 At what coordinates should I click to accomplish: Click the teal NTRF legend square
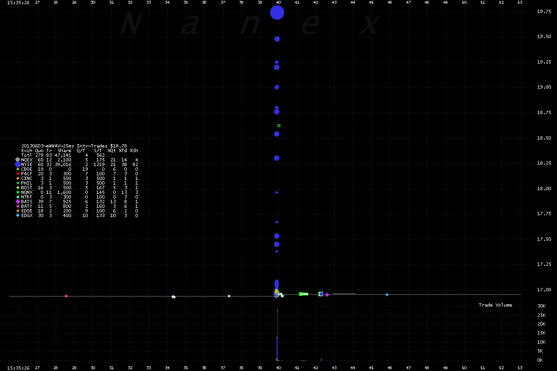click(x=18, y=197)
